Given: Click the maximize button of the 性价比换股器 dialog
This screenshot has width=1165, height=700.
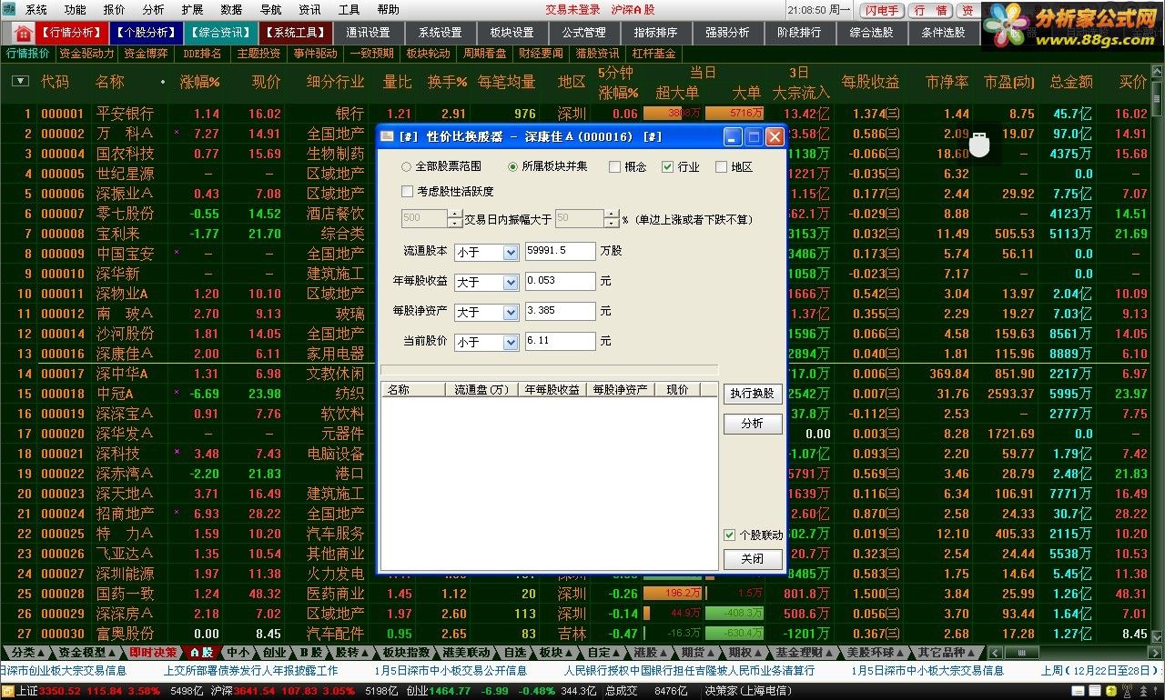Looking at the screenshot, I should point(754,137).
